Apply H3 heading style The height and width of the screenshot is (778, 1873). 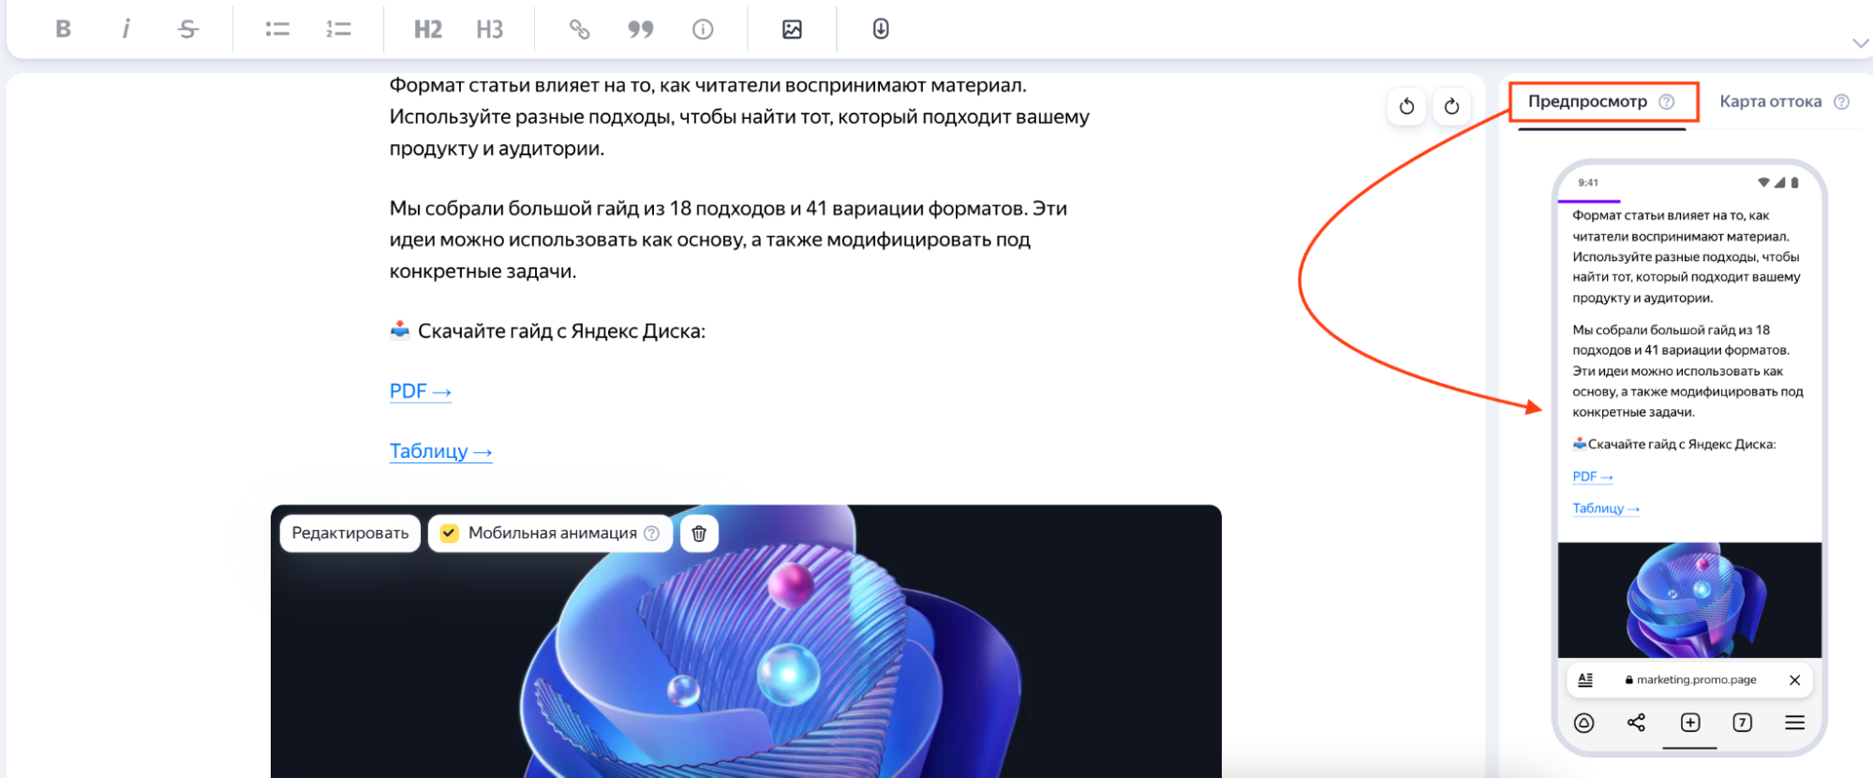coord(489,29)
